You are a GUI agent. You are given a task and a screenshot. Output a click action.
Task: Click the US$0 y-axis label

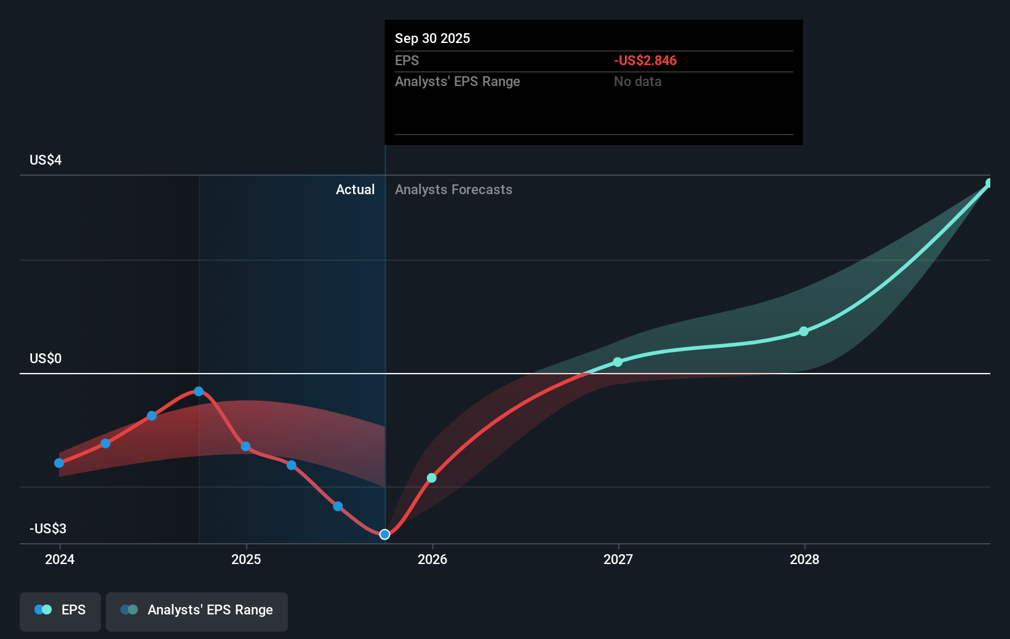[x=46, y=359]
